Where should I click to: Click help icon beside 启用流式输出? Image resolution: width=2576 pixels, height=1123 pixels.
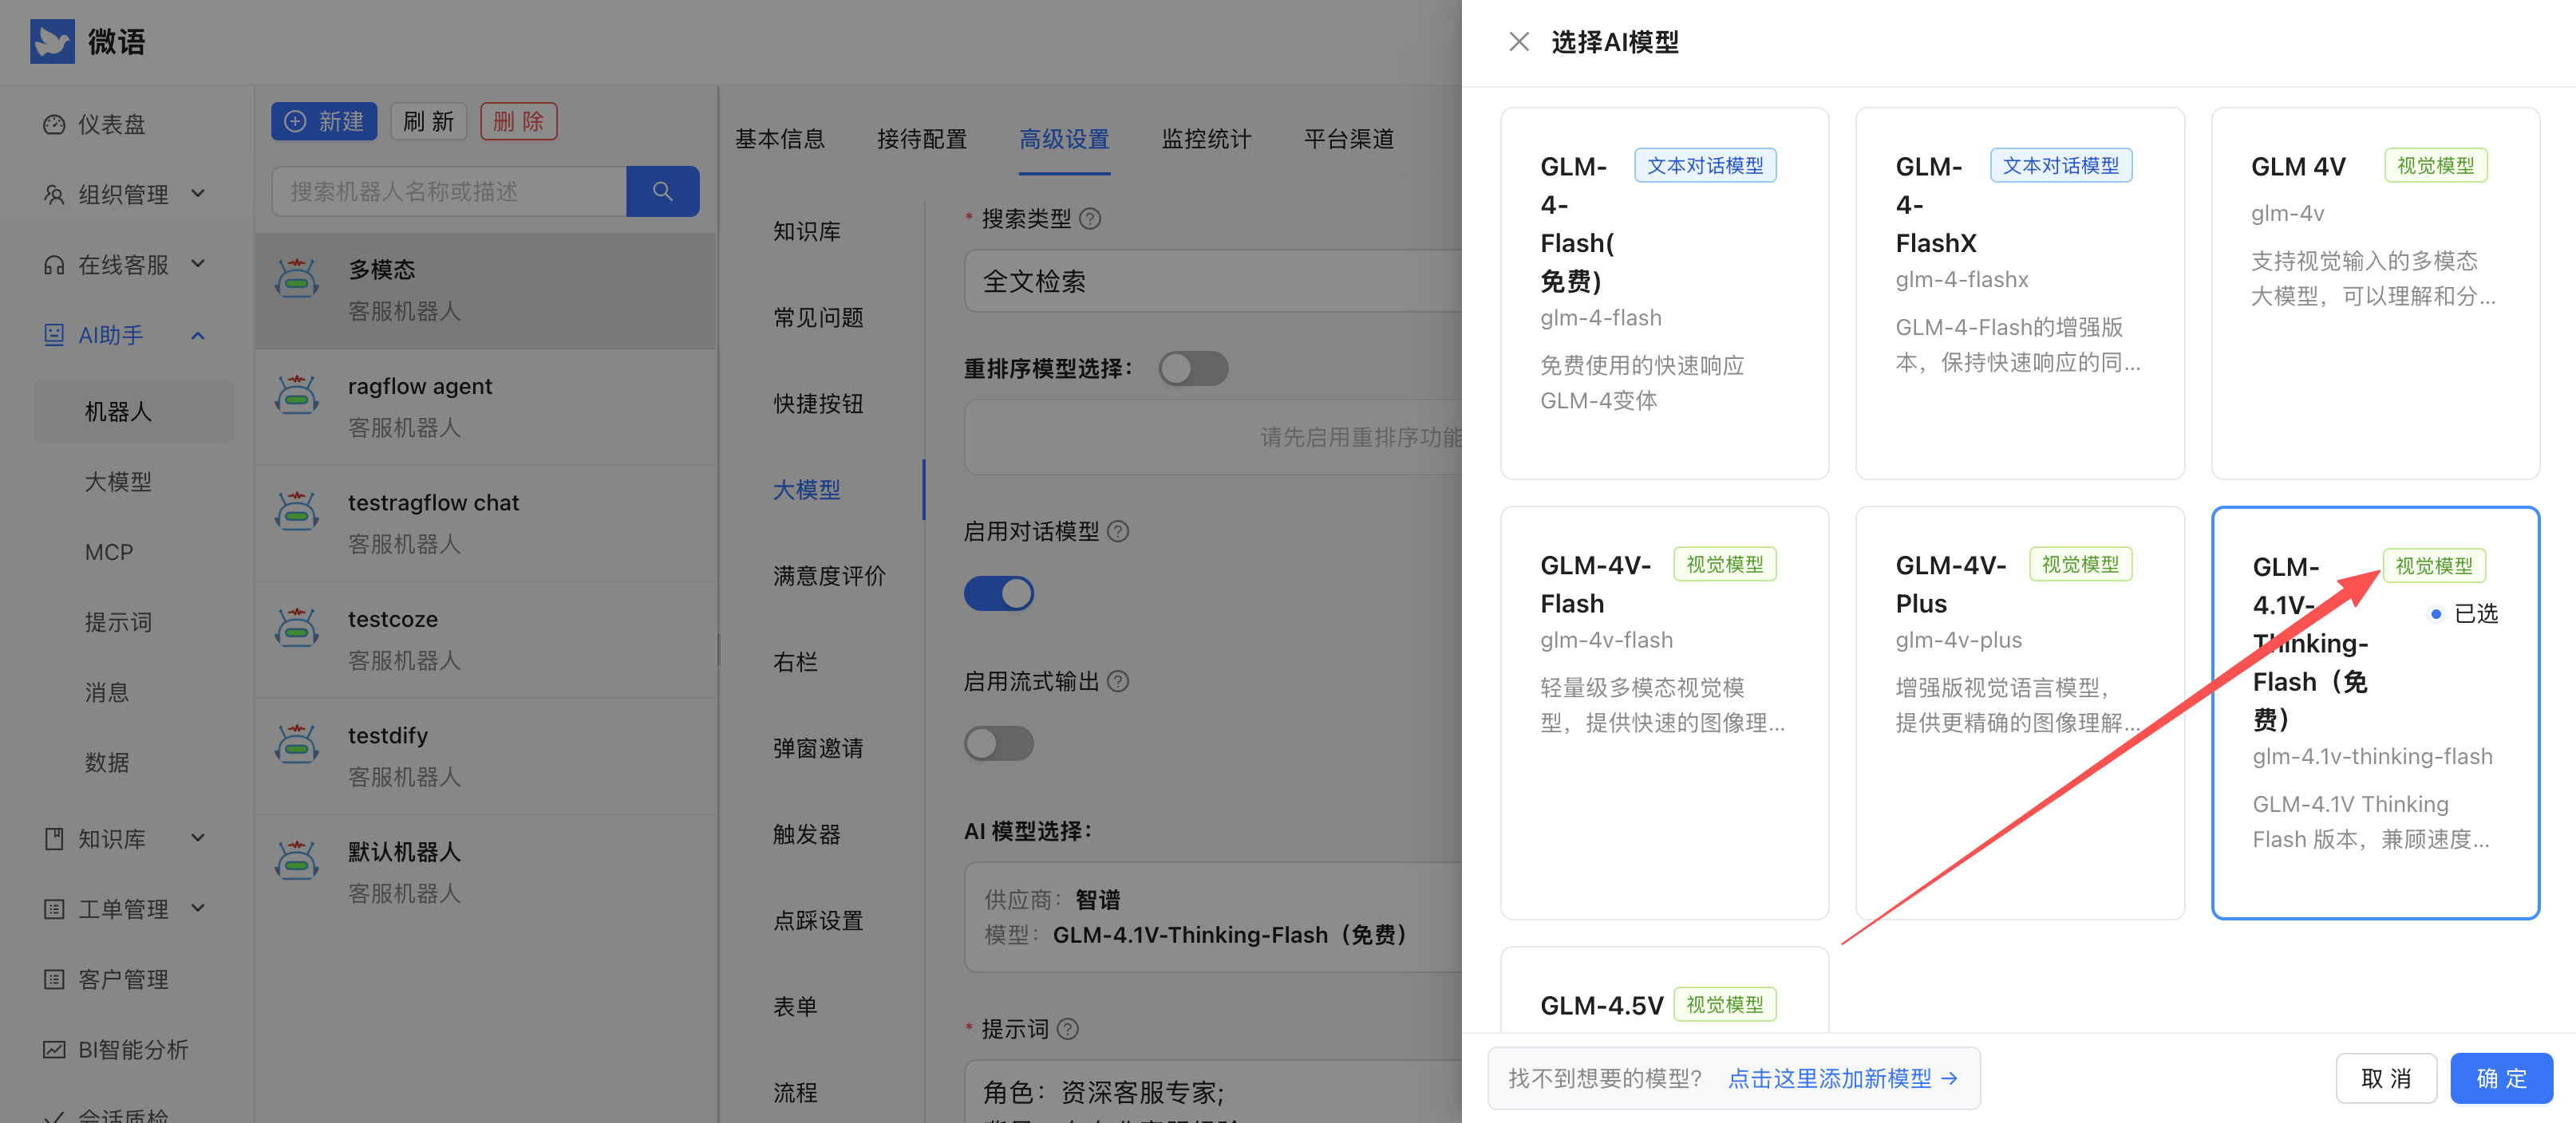[x=1119, y=681]
